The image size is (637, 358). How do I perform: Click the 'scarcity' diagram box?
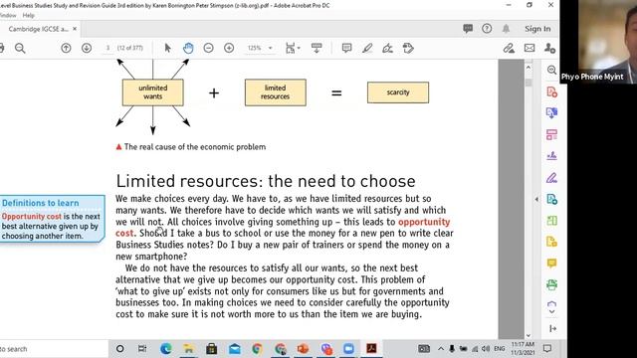click(x=398, y=92)
